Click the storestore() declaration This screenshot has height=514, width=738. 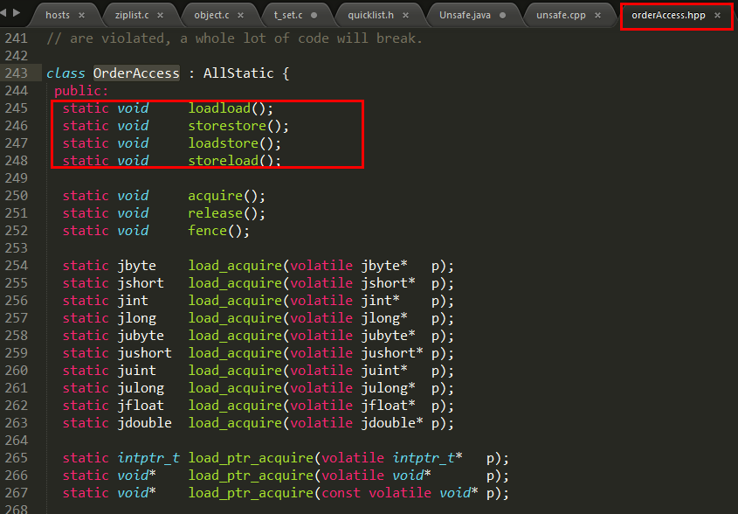click(238, 126)
